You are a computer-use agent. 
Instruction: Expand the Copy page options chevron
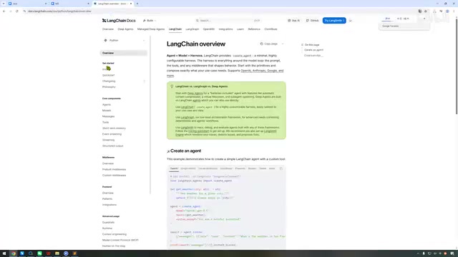coord(283,44)
